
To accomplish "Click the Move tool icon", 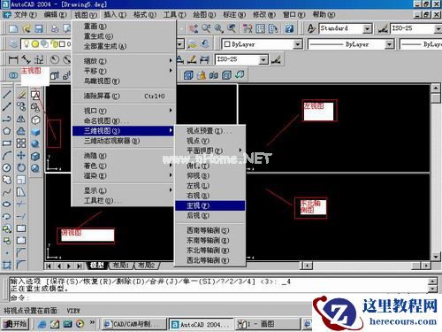I will (x=21, y=155).
